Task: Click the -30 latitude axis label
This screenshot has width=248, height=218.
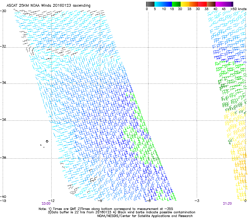Action: tap(3, 11)
